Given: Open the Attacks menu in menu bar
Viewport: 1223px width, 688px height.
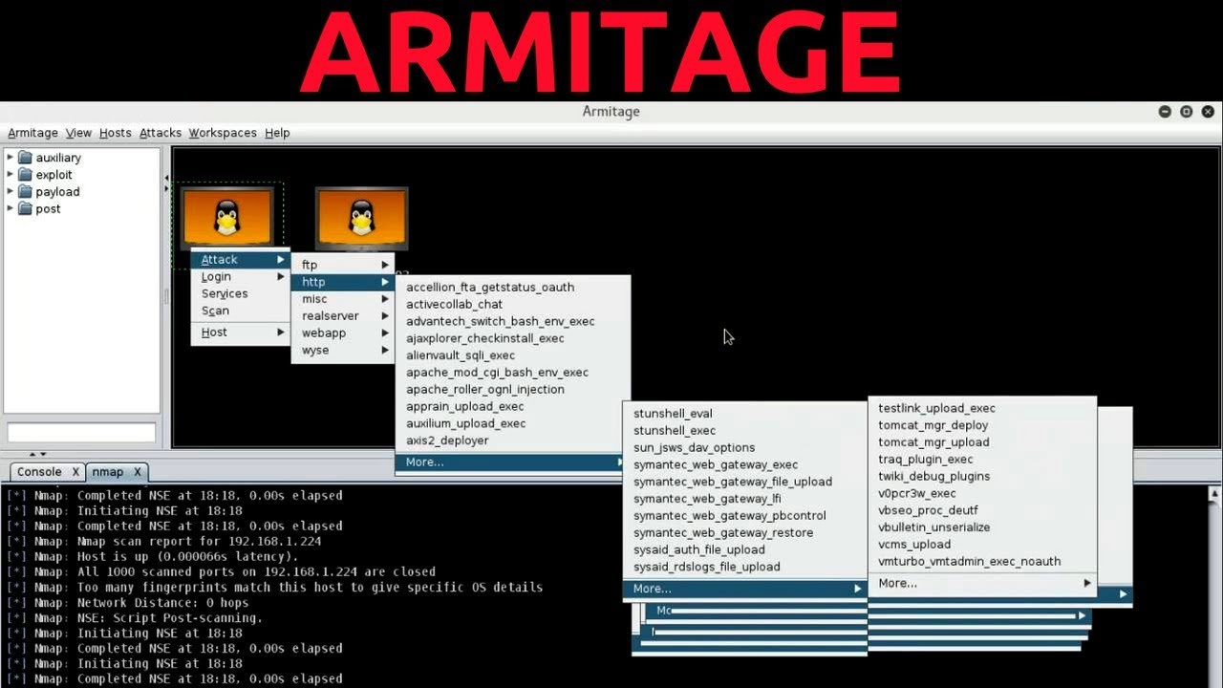Looking at the screenshot, I should (161, 133).
